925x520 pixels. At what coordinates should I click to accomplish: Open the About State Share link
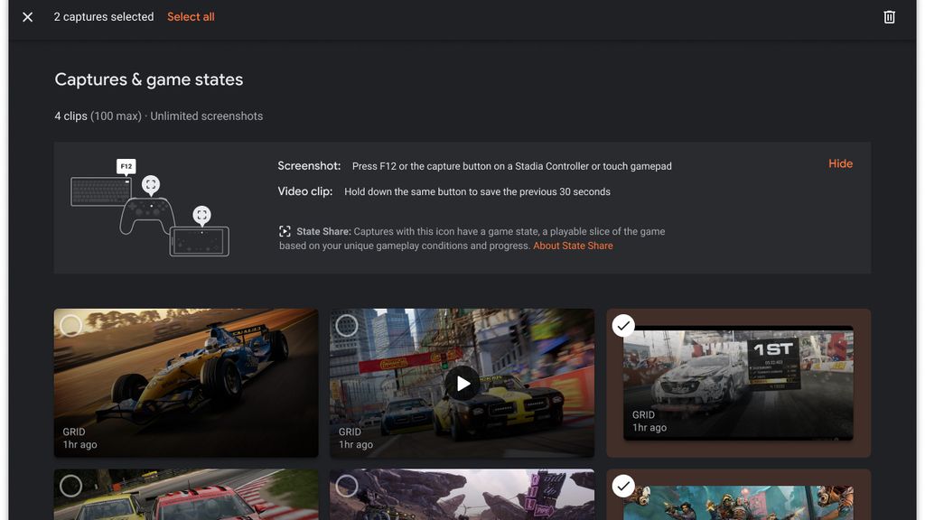(x=573, y=246)
